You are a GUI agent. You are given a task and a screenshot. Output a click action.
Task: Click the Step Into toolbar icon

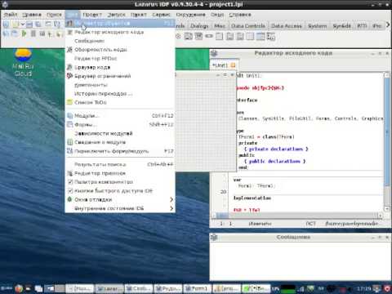tap(51, 33)
